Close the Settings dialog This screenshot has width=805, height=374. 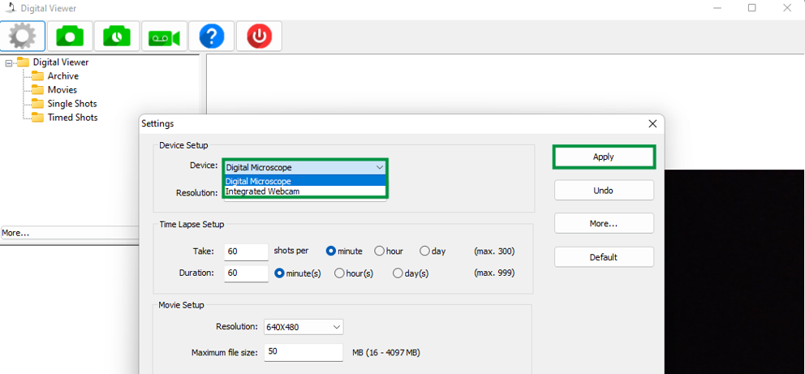[x=652, y=124]
